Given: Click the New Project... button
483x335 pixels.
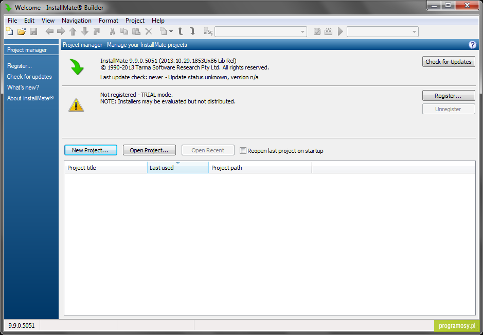Looking at the screenshot, I should [91, 150].
